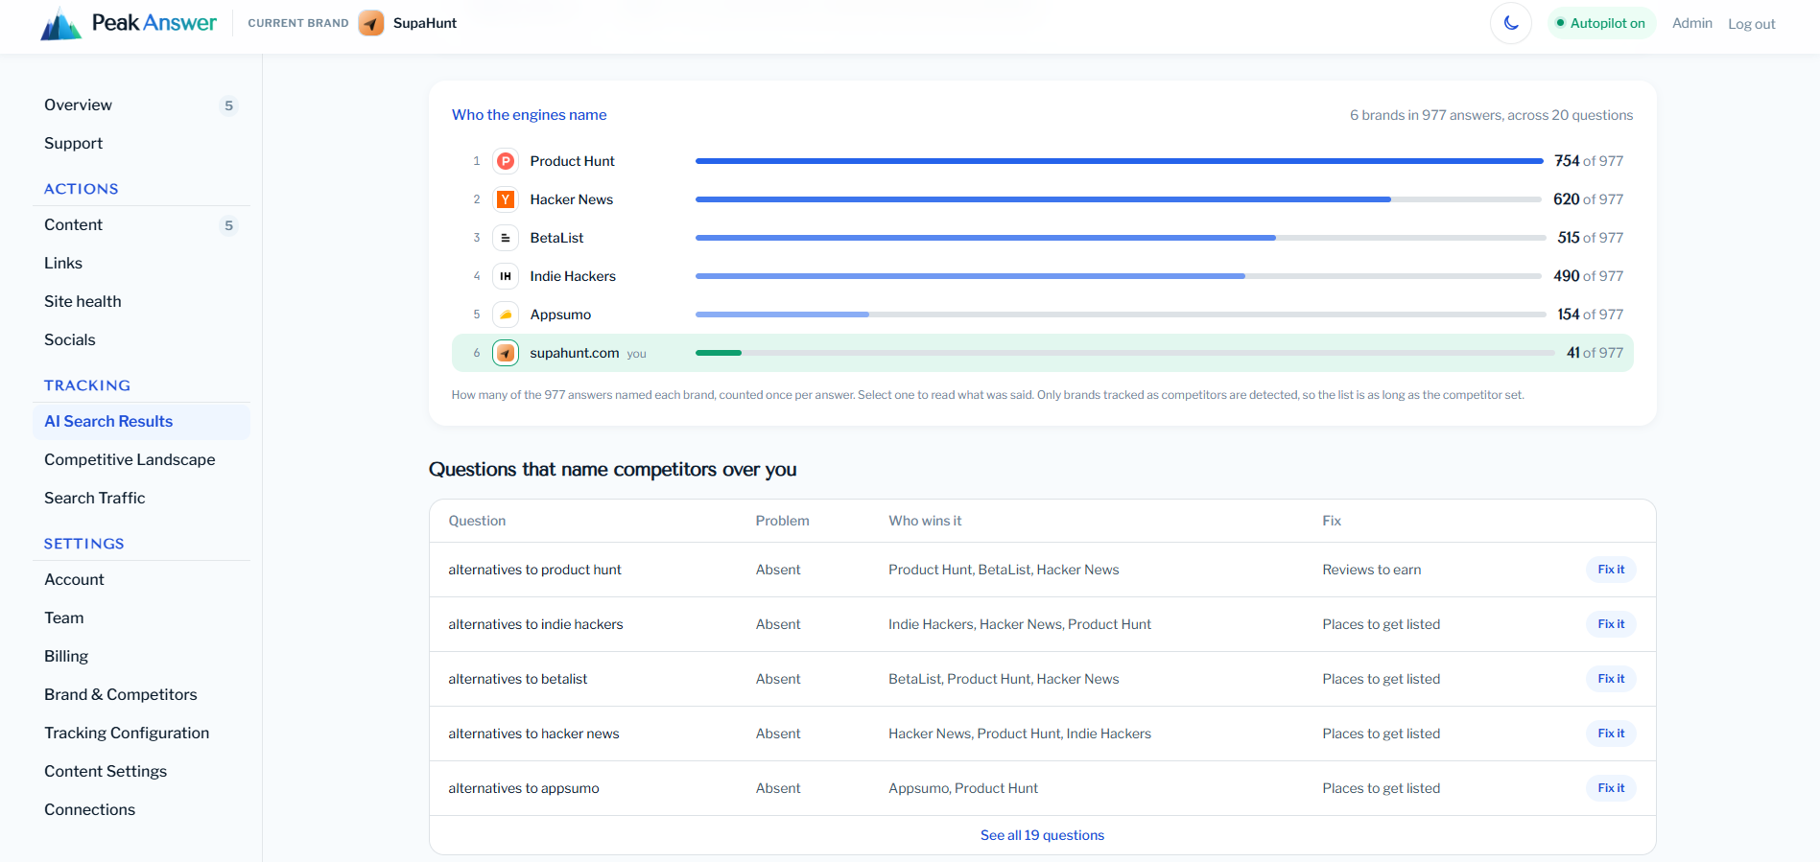Click the alternatives to hacker news question
The height and width of the screenshot is (862, 1820).
click(x=533, y=734)
